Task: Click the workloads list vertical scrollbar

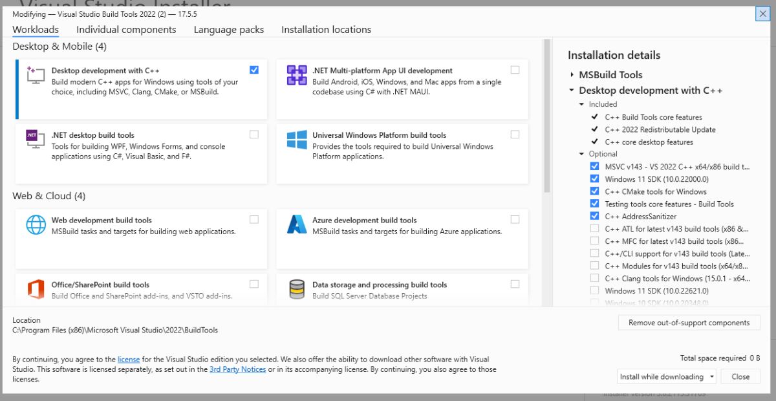Action: tap(546, 116)
